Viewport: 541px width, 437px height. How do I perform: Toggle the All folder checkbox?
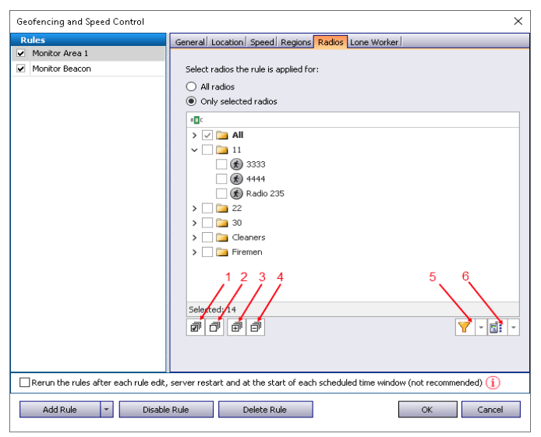[x=207, y=135]
